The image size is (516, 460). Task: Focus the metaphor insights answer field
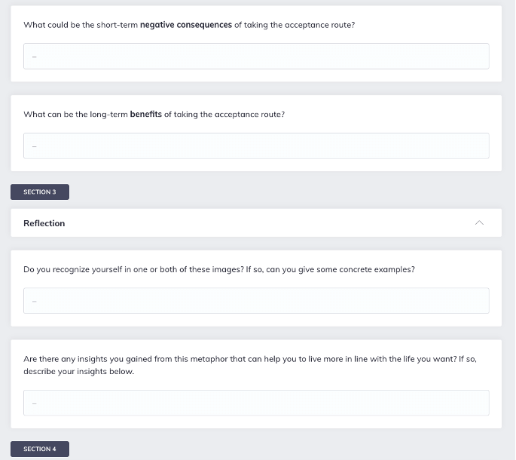(256, 403)
